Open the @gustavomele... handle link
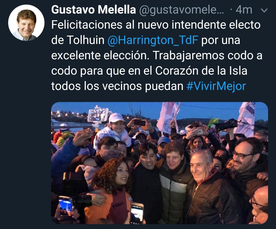276x229 pixels. pos(181,10)
